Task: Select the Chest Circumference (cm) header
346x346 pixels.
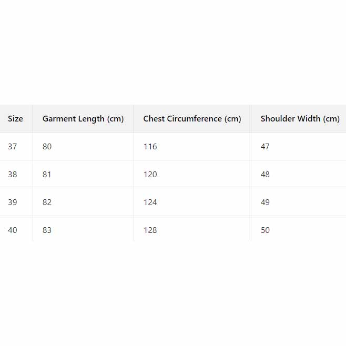Action: click(192, 119)
